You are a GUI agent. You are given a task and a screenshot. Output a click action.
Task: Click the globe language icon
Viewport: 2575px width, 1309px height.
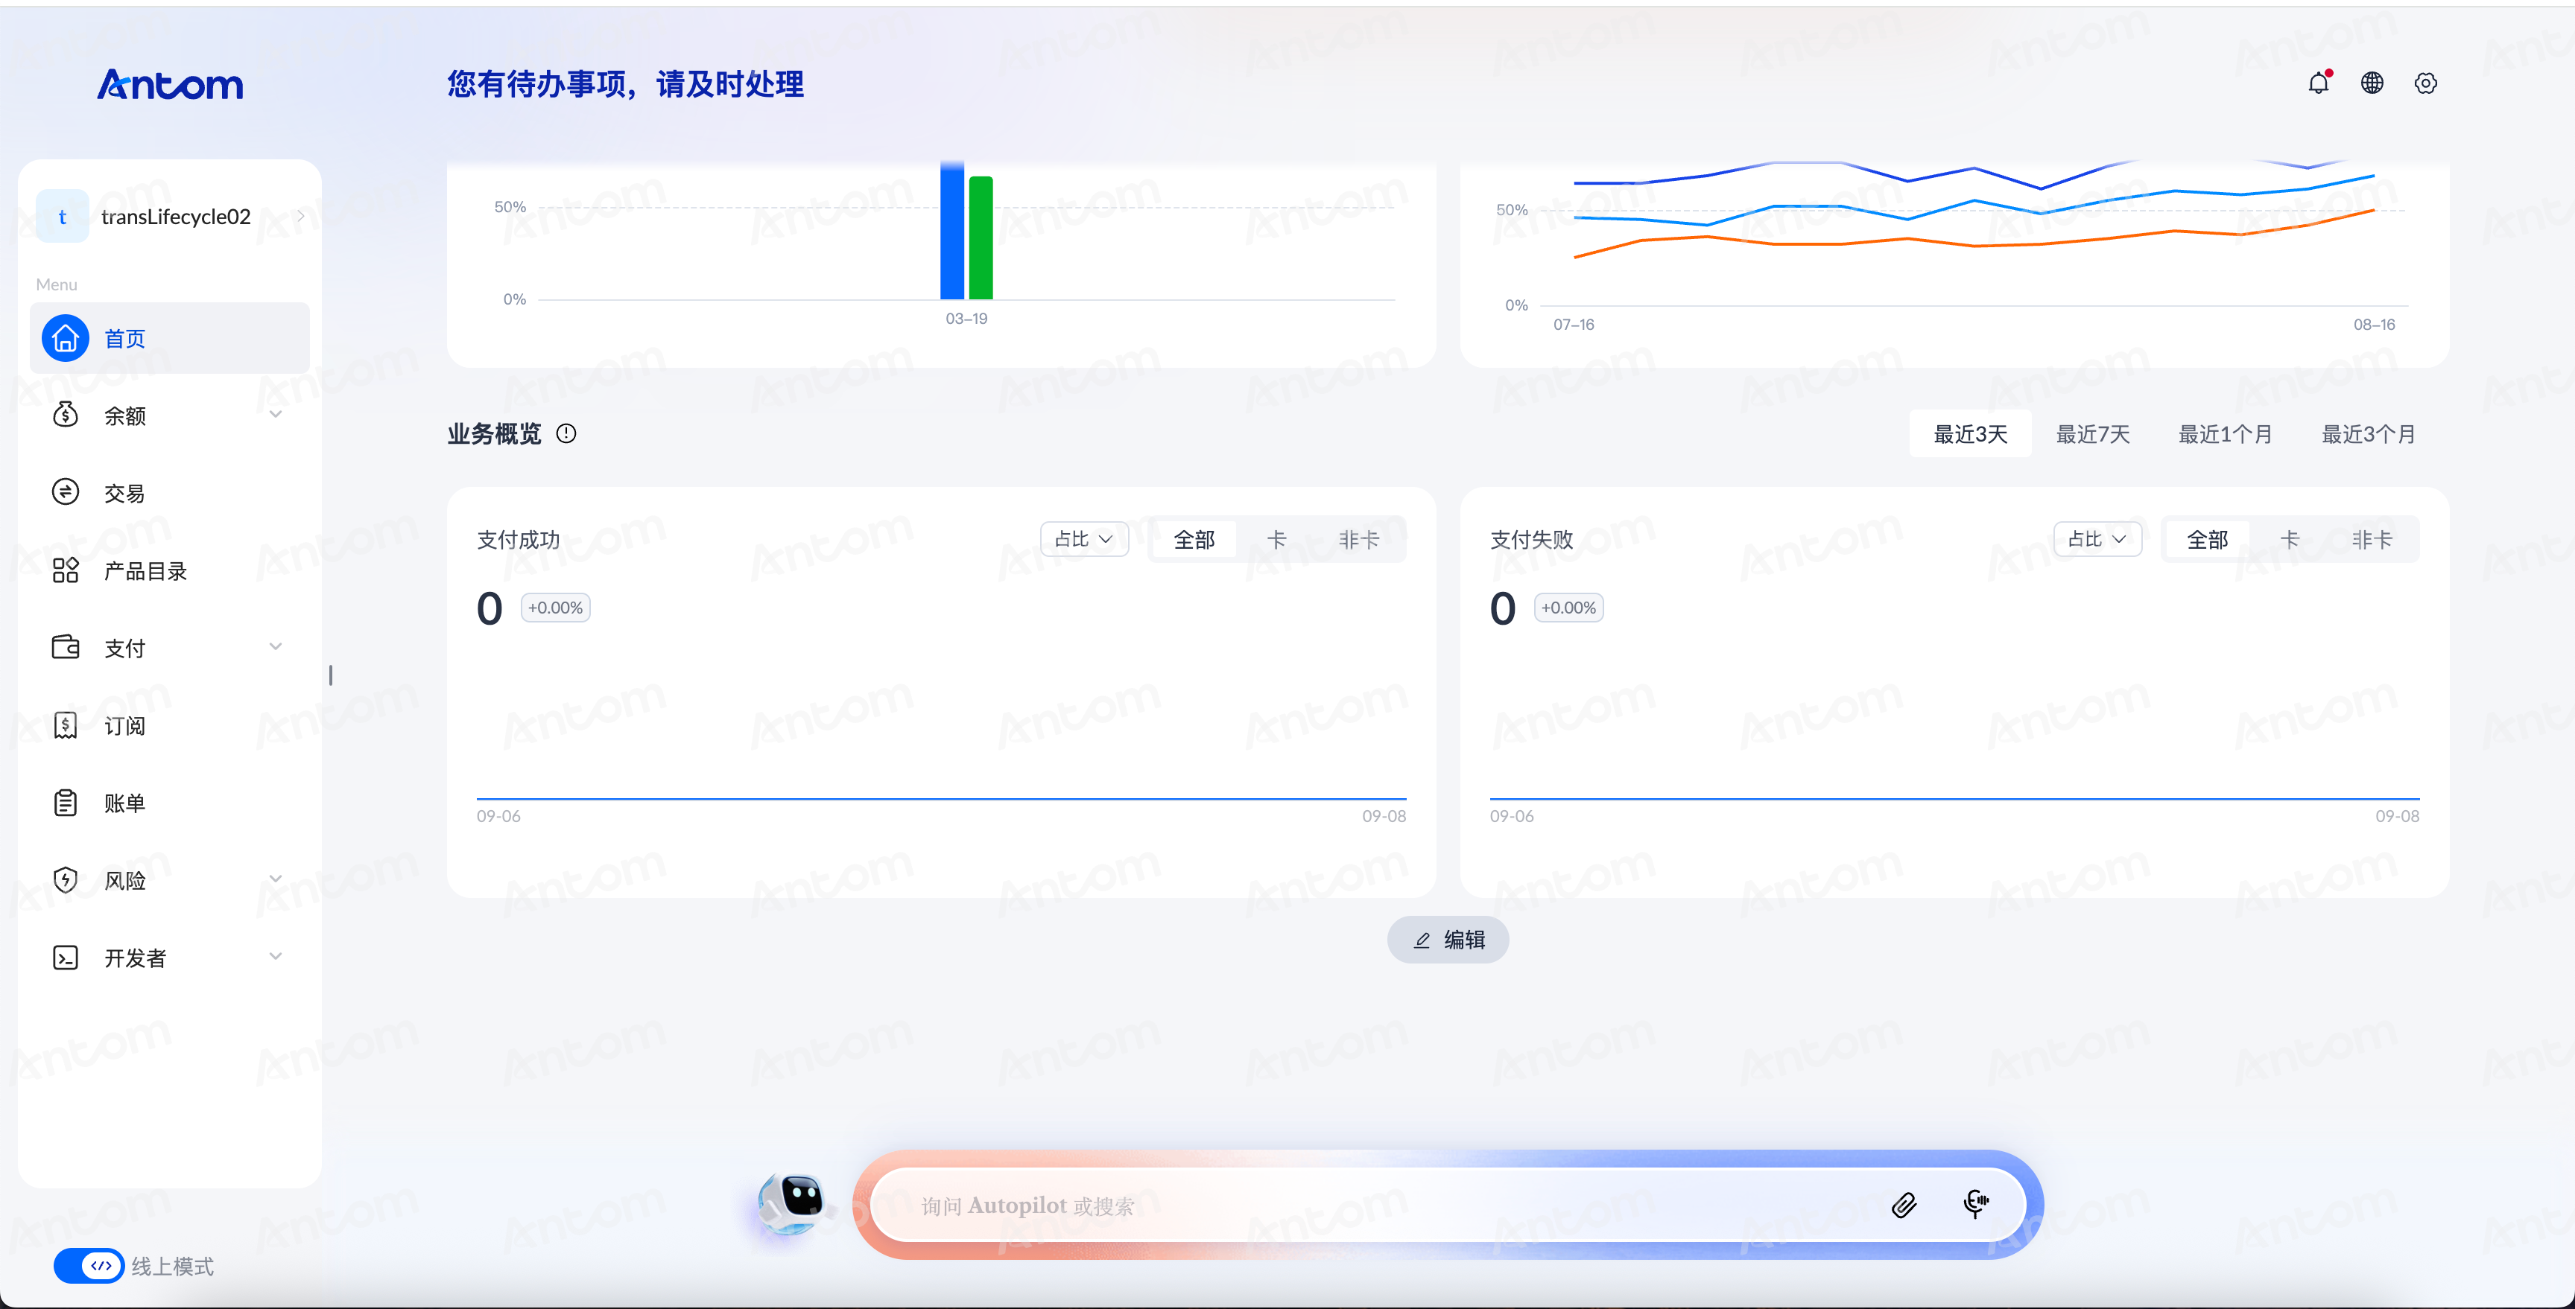2372,83
